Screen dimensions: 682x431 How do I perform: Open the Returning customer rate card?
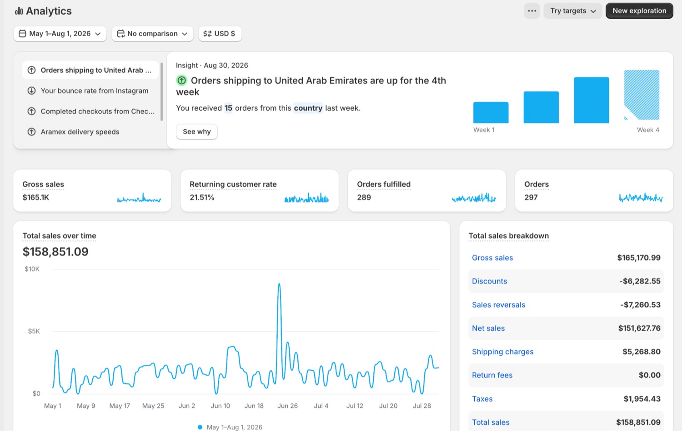pos(260,191)
